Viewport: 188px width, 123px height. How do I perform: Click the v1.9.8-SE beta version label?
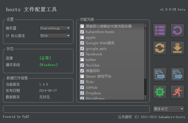(x=173, y=9)
